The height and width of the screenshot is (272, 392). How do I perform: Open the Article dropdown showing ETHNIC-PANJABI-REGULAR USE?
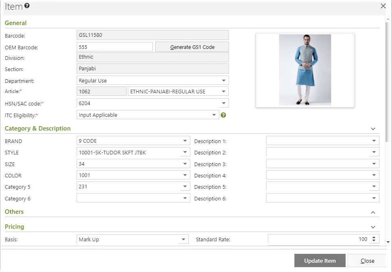pos(224,91)
